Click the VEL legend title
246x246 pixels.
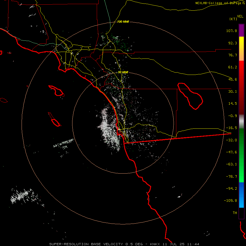(240, 16)
